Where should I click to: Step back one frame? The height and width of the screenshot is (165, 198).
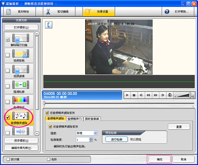click(x=141, y=95)
